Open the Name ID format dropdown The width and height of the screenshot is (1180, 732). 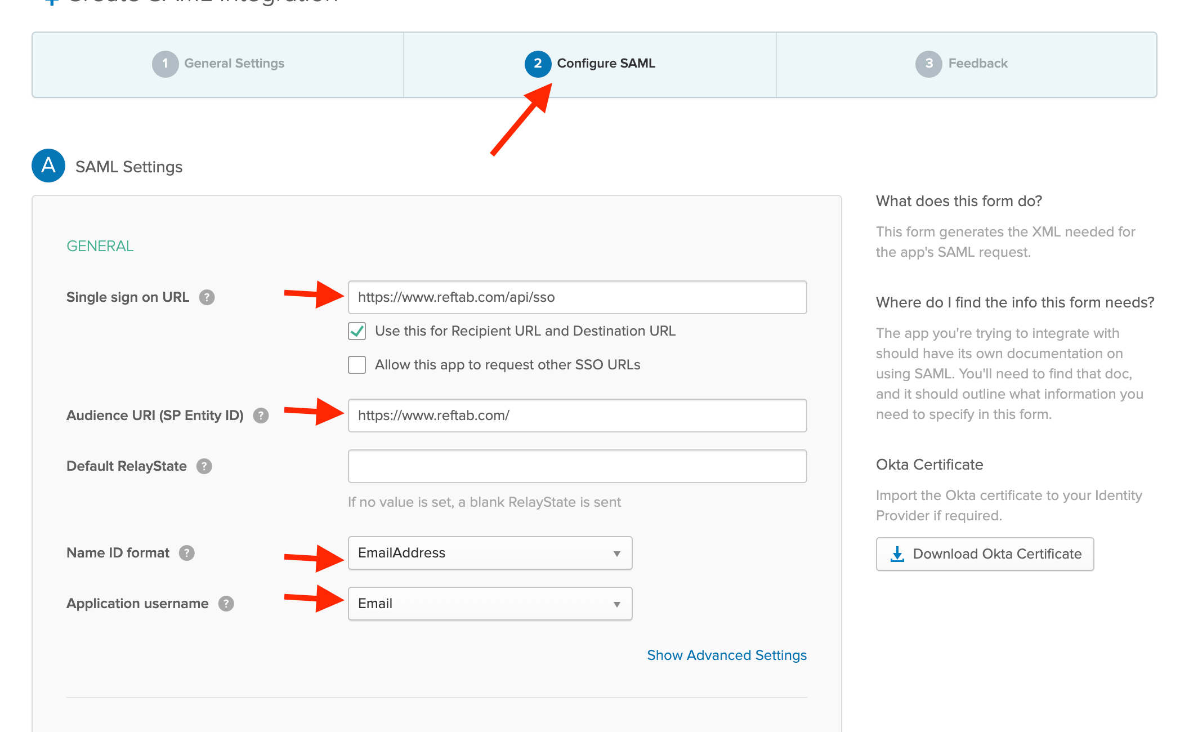(490, 553)
